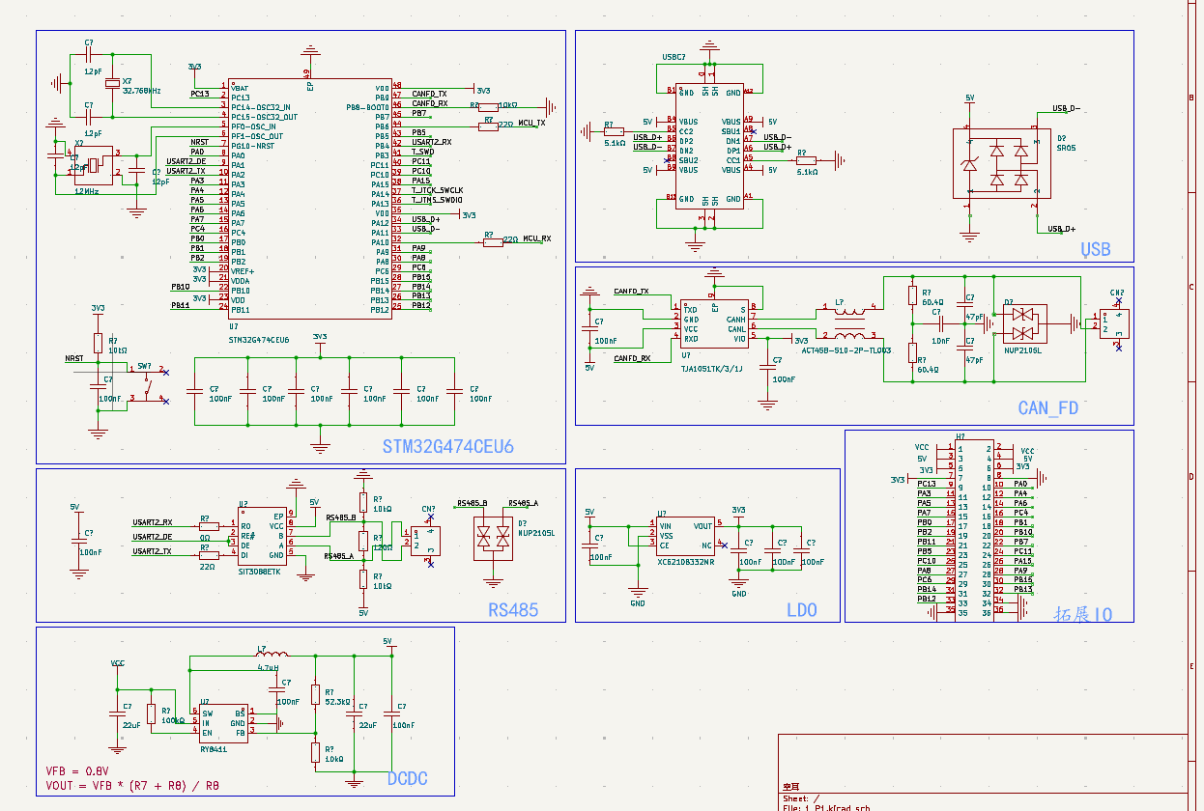Select the CN? connector in CAN_FD section

tap(1116, 323)
